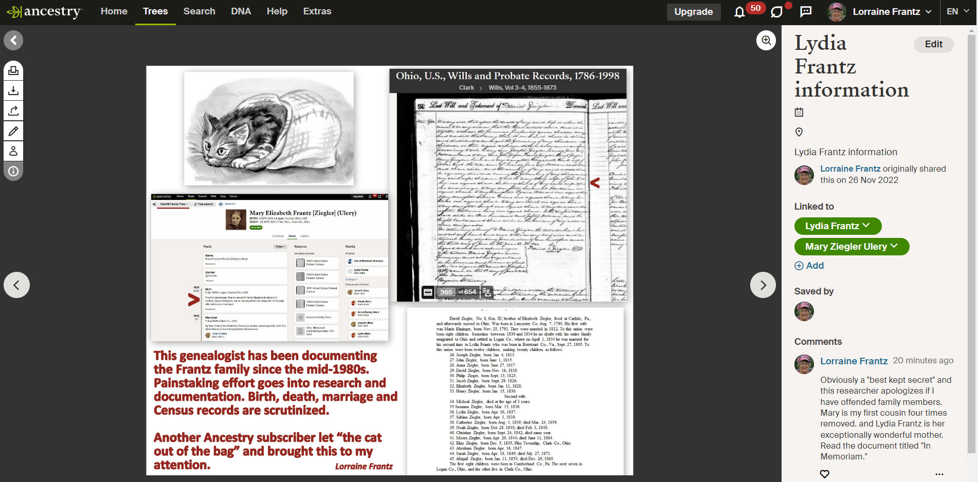Open the notifications bell
This screenshot has width=978, height=482.
(x=739, y=12)
